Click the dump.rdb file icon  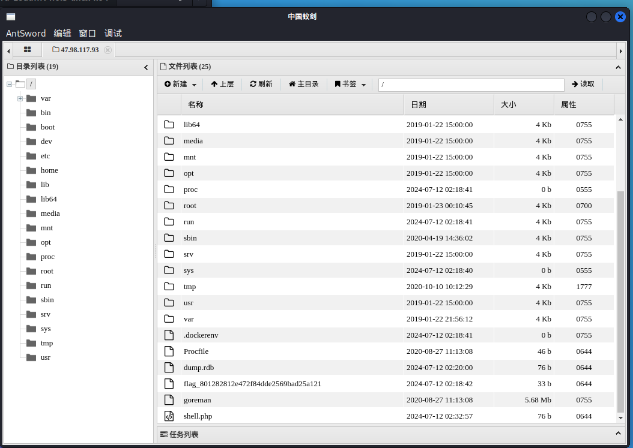[169, 368]
